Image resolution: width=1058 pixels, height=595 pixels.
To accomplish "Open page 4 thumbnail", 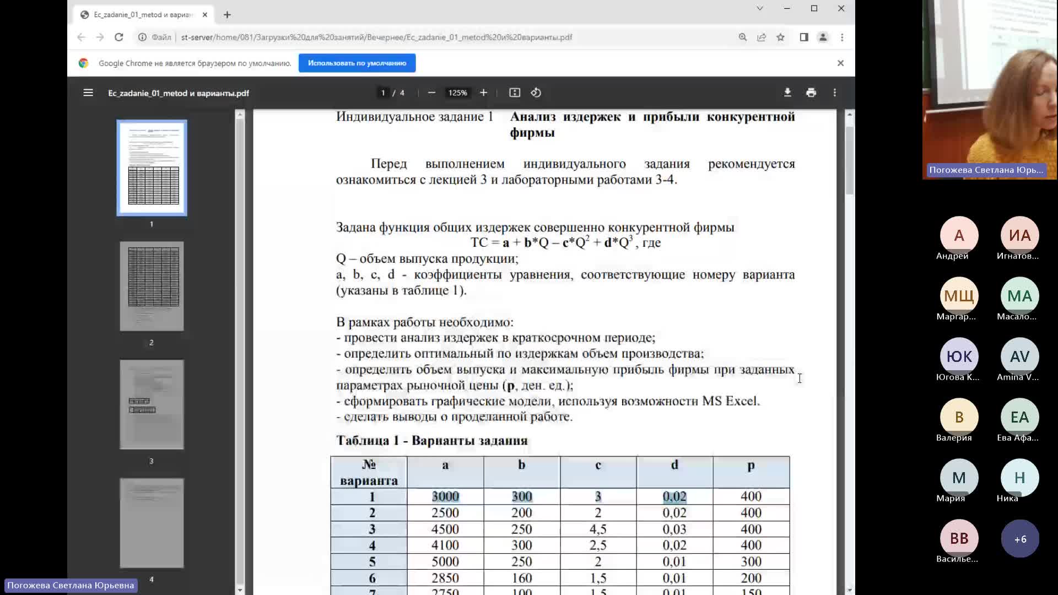I will 152,523.
